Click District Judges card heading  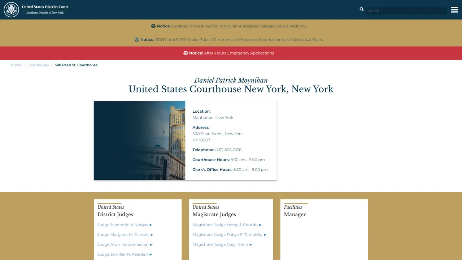(x=115, y=214)
